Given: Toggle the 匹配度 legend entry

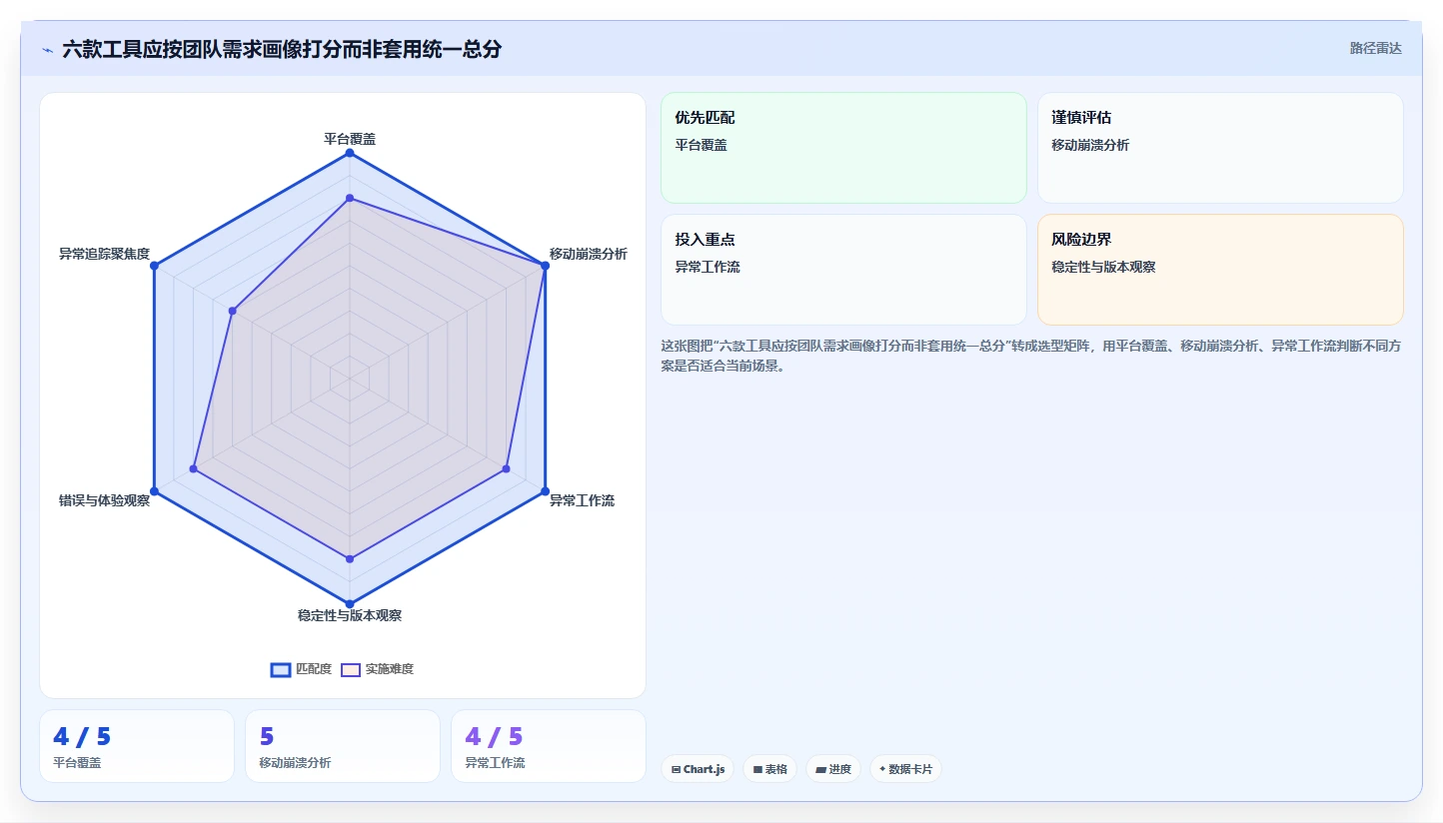Looking at the screenshot, I should [x=301, y=669].
